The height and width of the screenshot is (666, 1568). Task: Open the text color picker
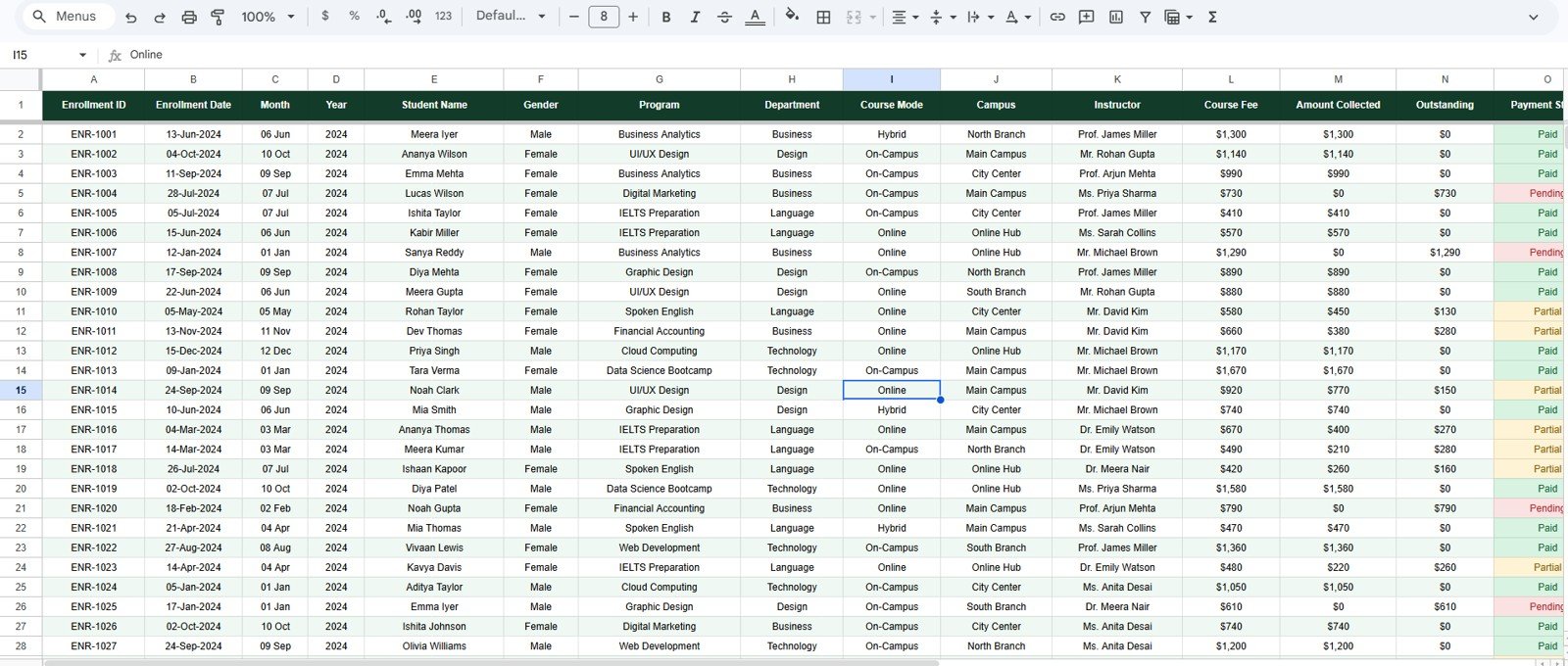click(755, 17)
